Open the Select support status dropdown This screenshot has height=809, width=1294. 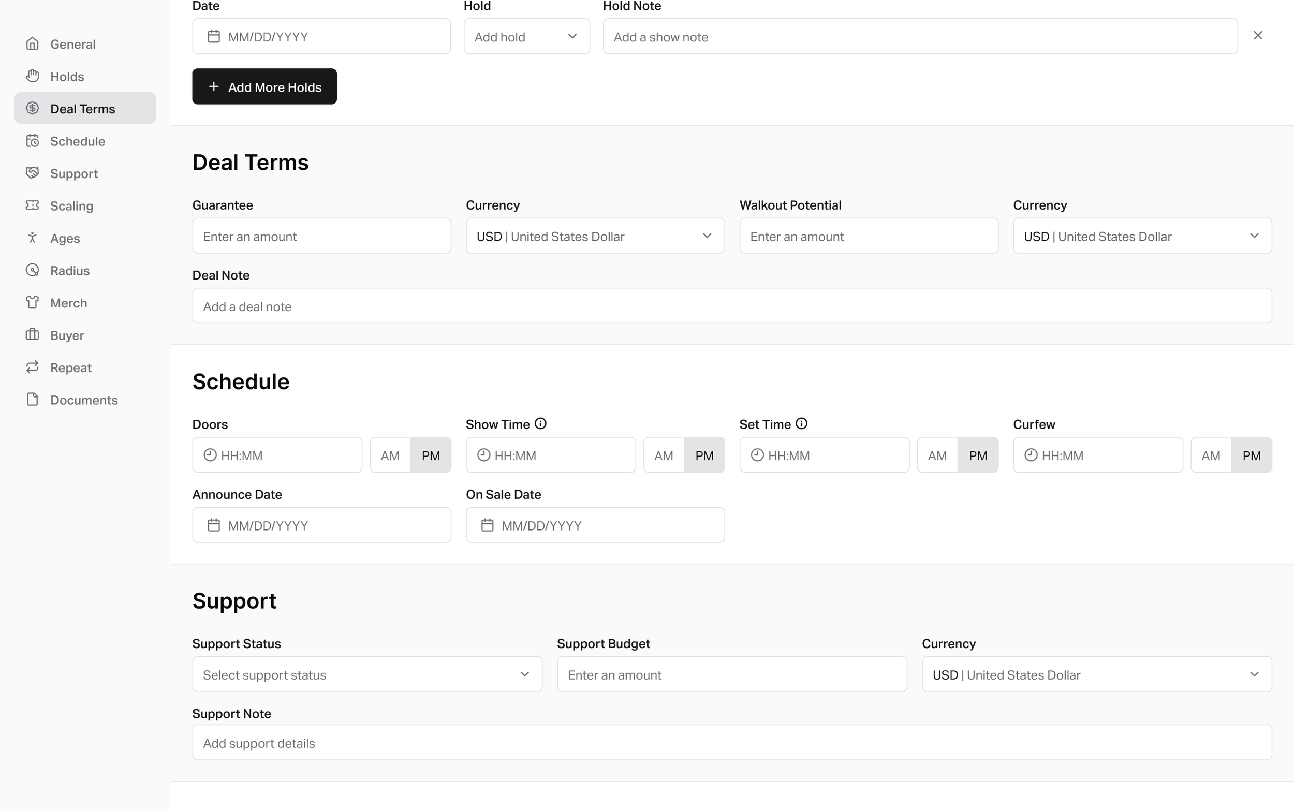click(367, 674)
